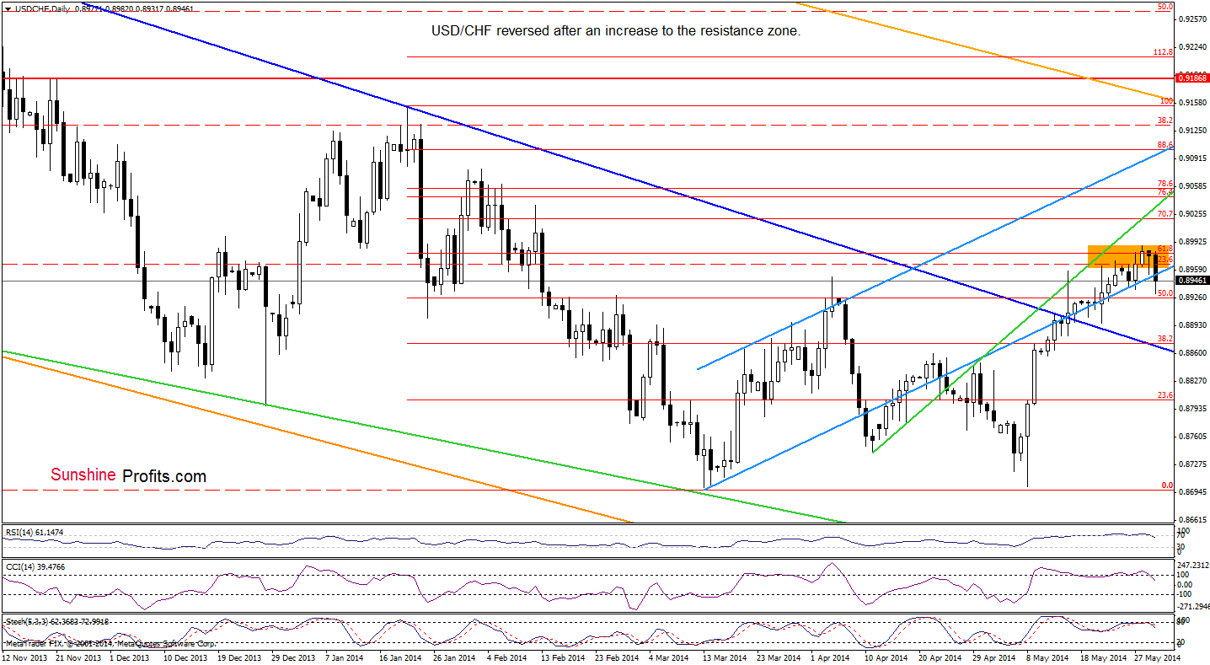This screenshot has width=1210, height=665.
Task: Click the 19 Dec 2013 date label
Action: (x=241, y=657)
